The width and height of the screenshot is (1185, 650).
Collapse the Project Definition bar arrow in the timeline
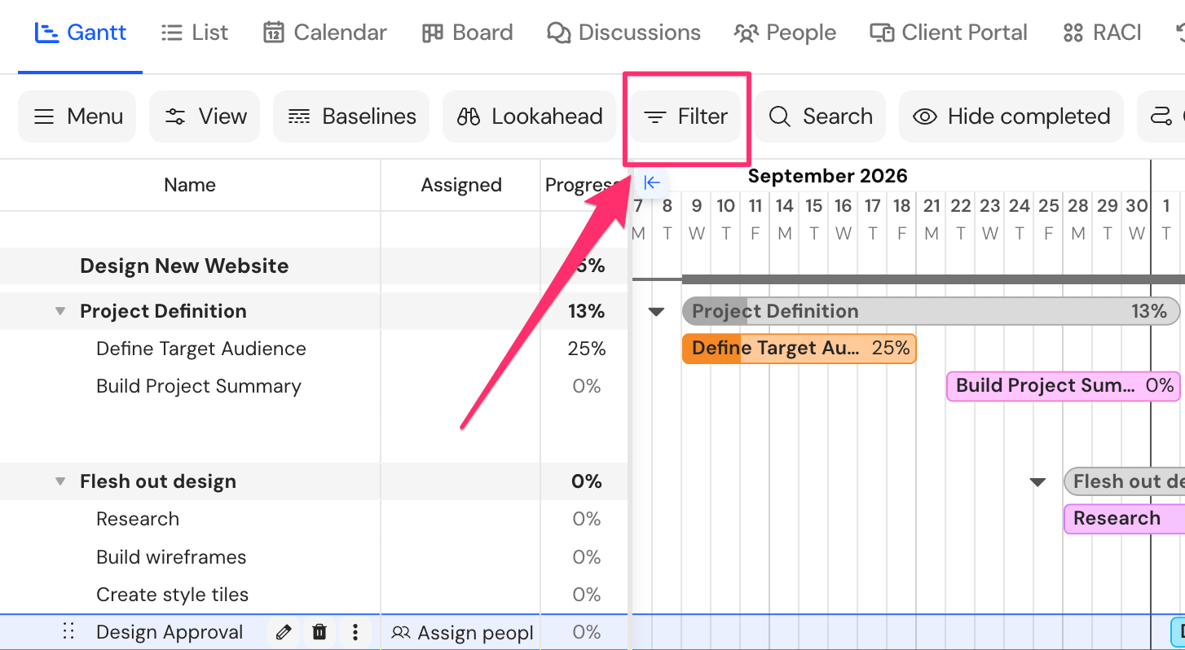coord(656,311)
